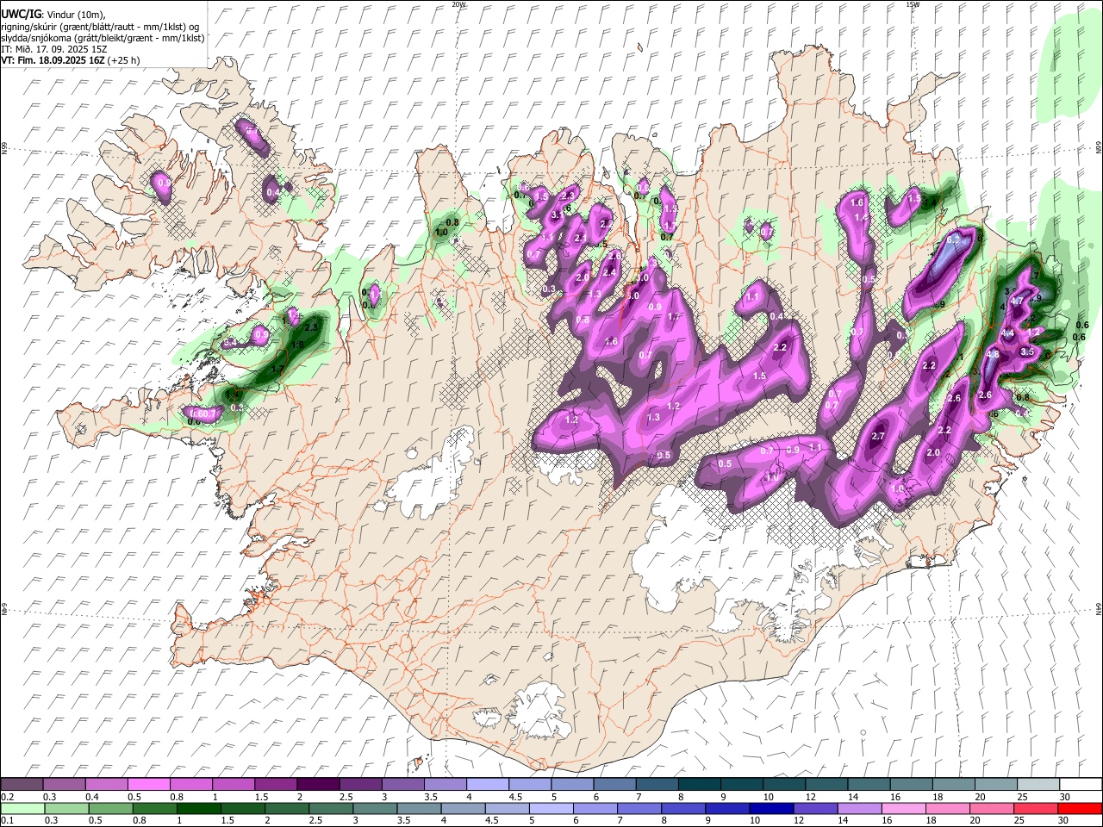Screen dimensions: 1103x827
Task: Pick the bright red lower-row swatch at 30
Action: pos(1081,808)
